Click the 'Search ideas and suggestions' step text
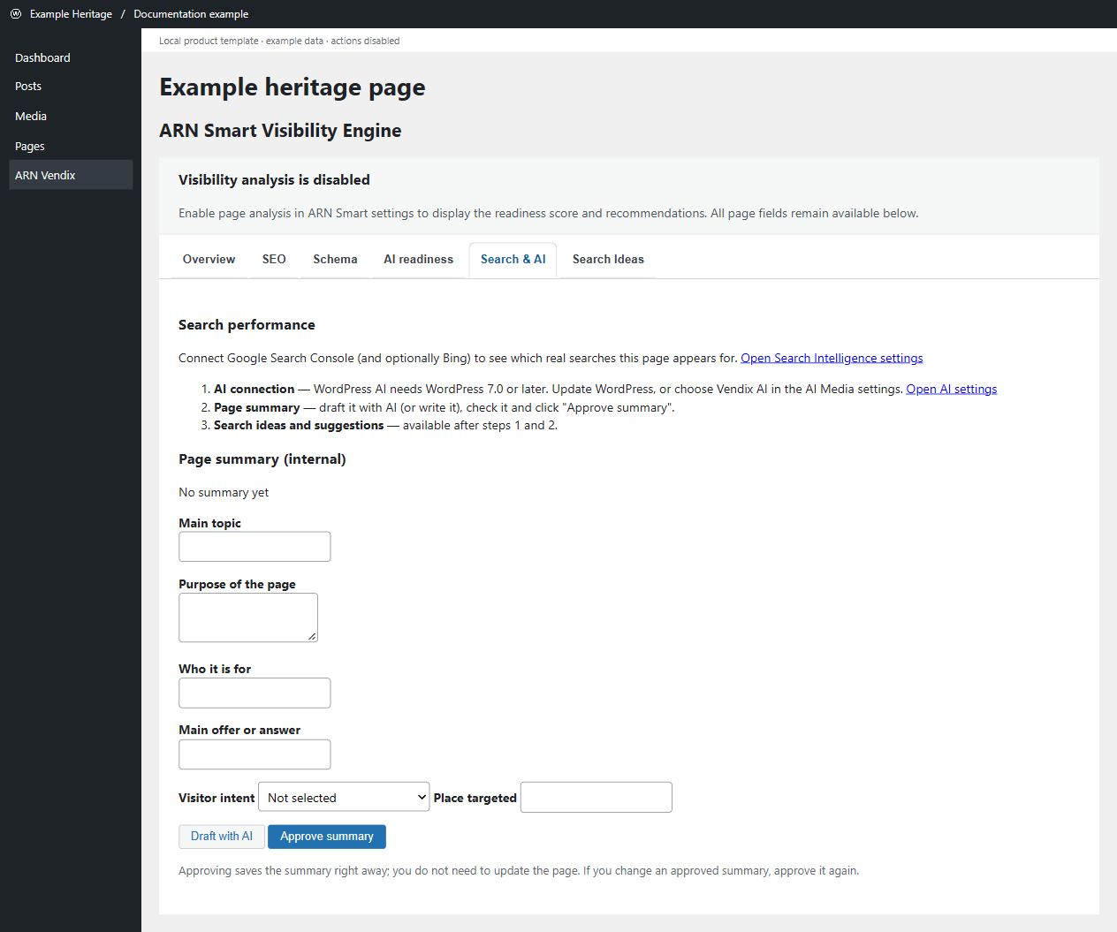Viewport: 1117px width, 932px height. 299,425
